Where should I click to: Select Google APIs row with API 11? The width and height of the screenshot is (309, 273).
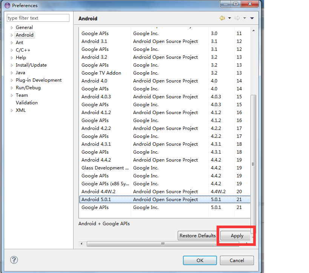164,34
